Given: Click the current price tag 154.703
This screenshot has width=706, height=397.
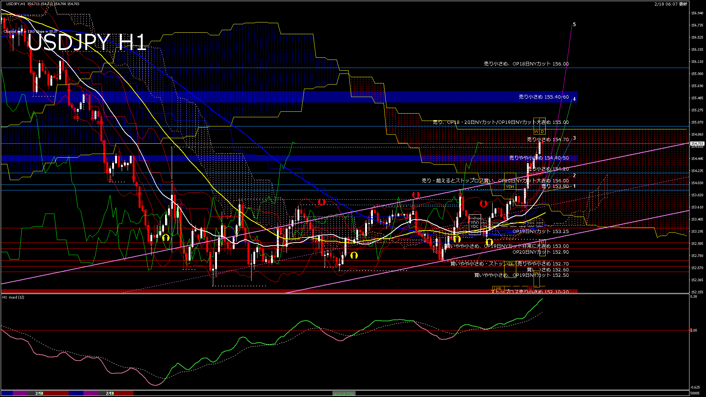Looking at the screenshot, I should [697, 144].
